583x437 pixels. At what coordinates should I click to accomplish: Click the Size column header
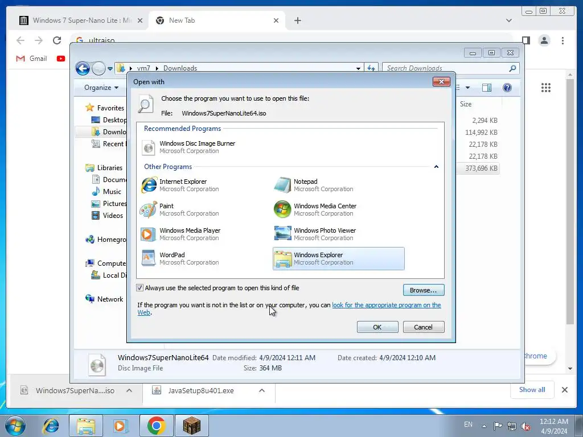466,105
